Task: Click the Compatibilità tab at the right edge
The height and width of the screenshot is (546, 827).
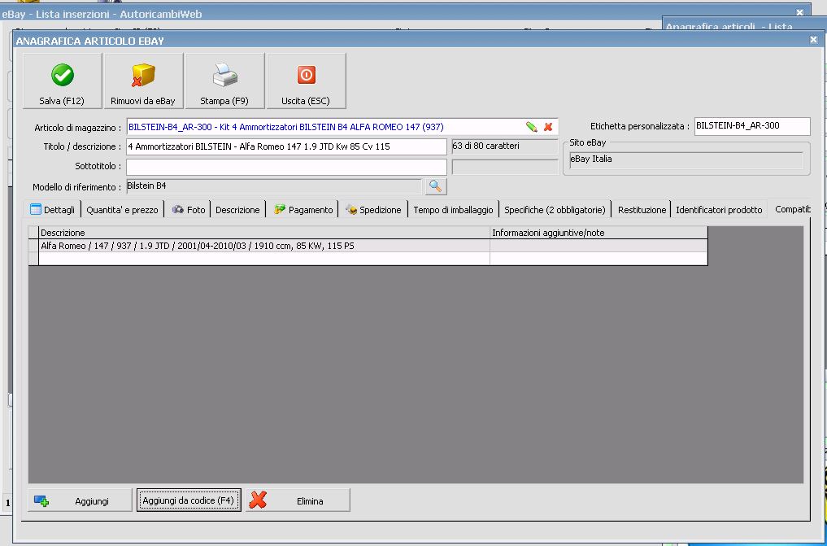Action: click(792, 209)
